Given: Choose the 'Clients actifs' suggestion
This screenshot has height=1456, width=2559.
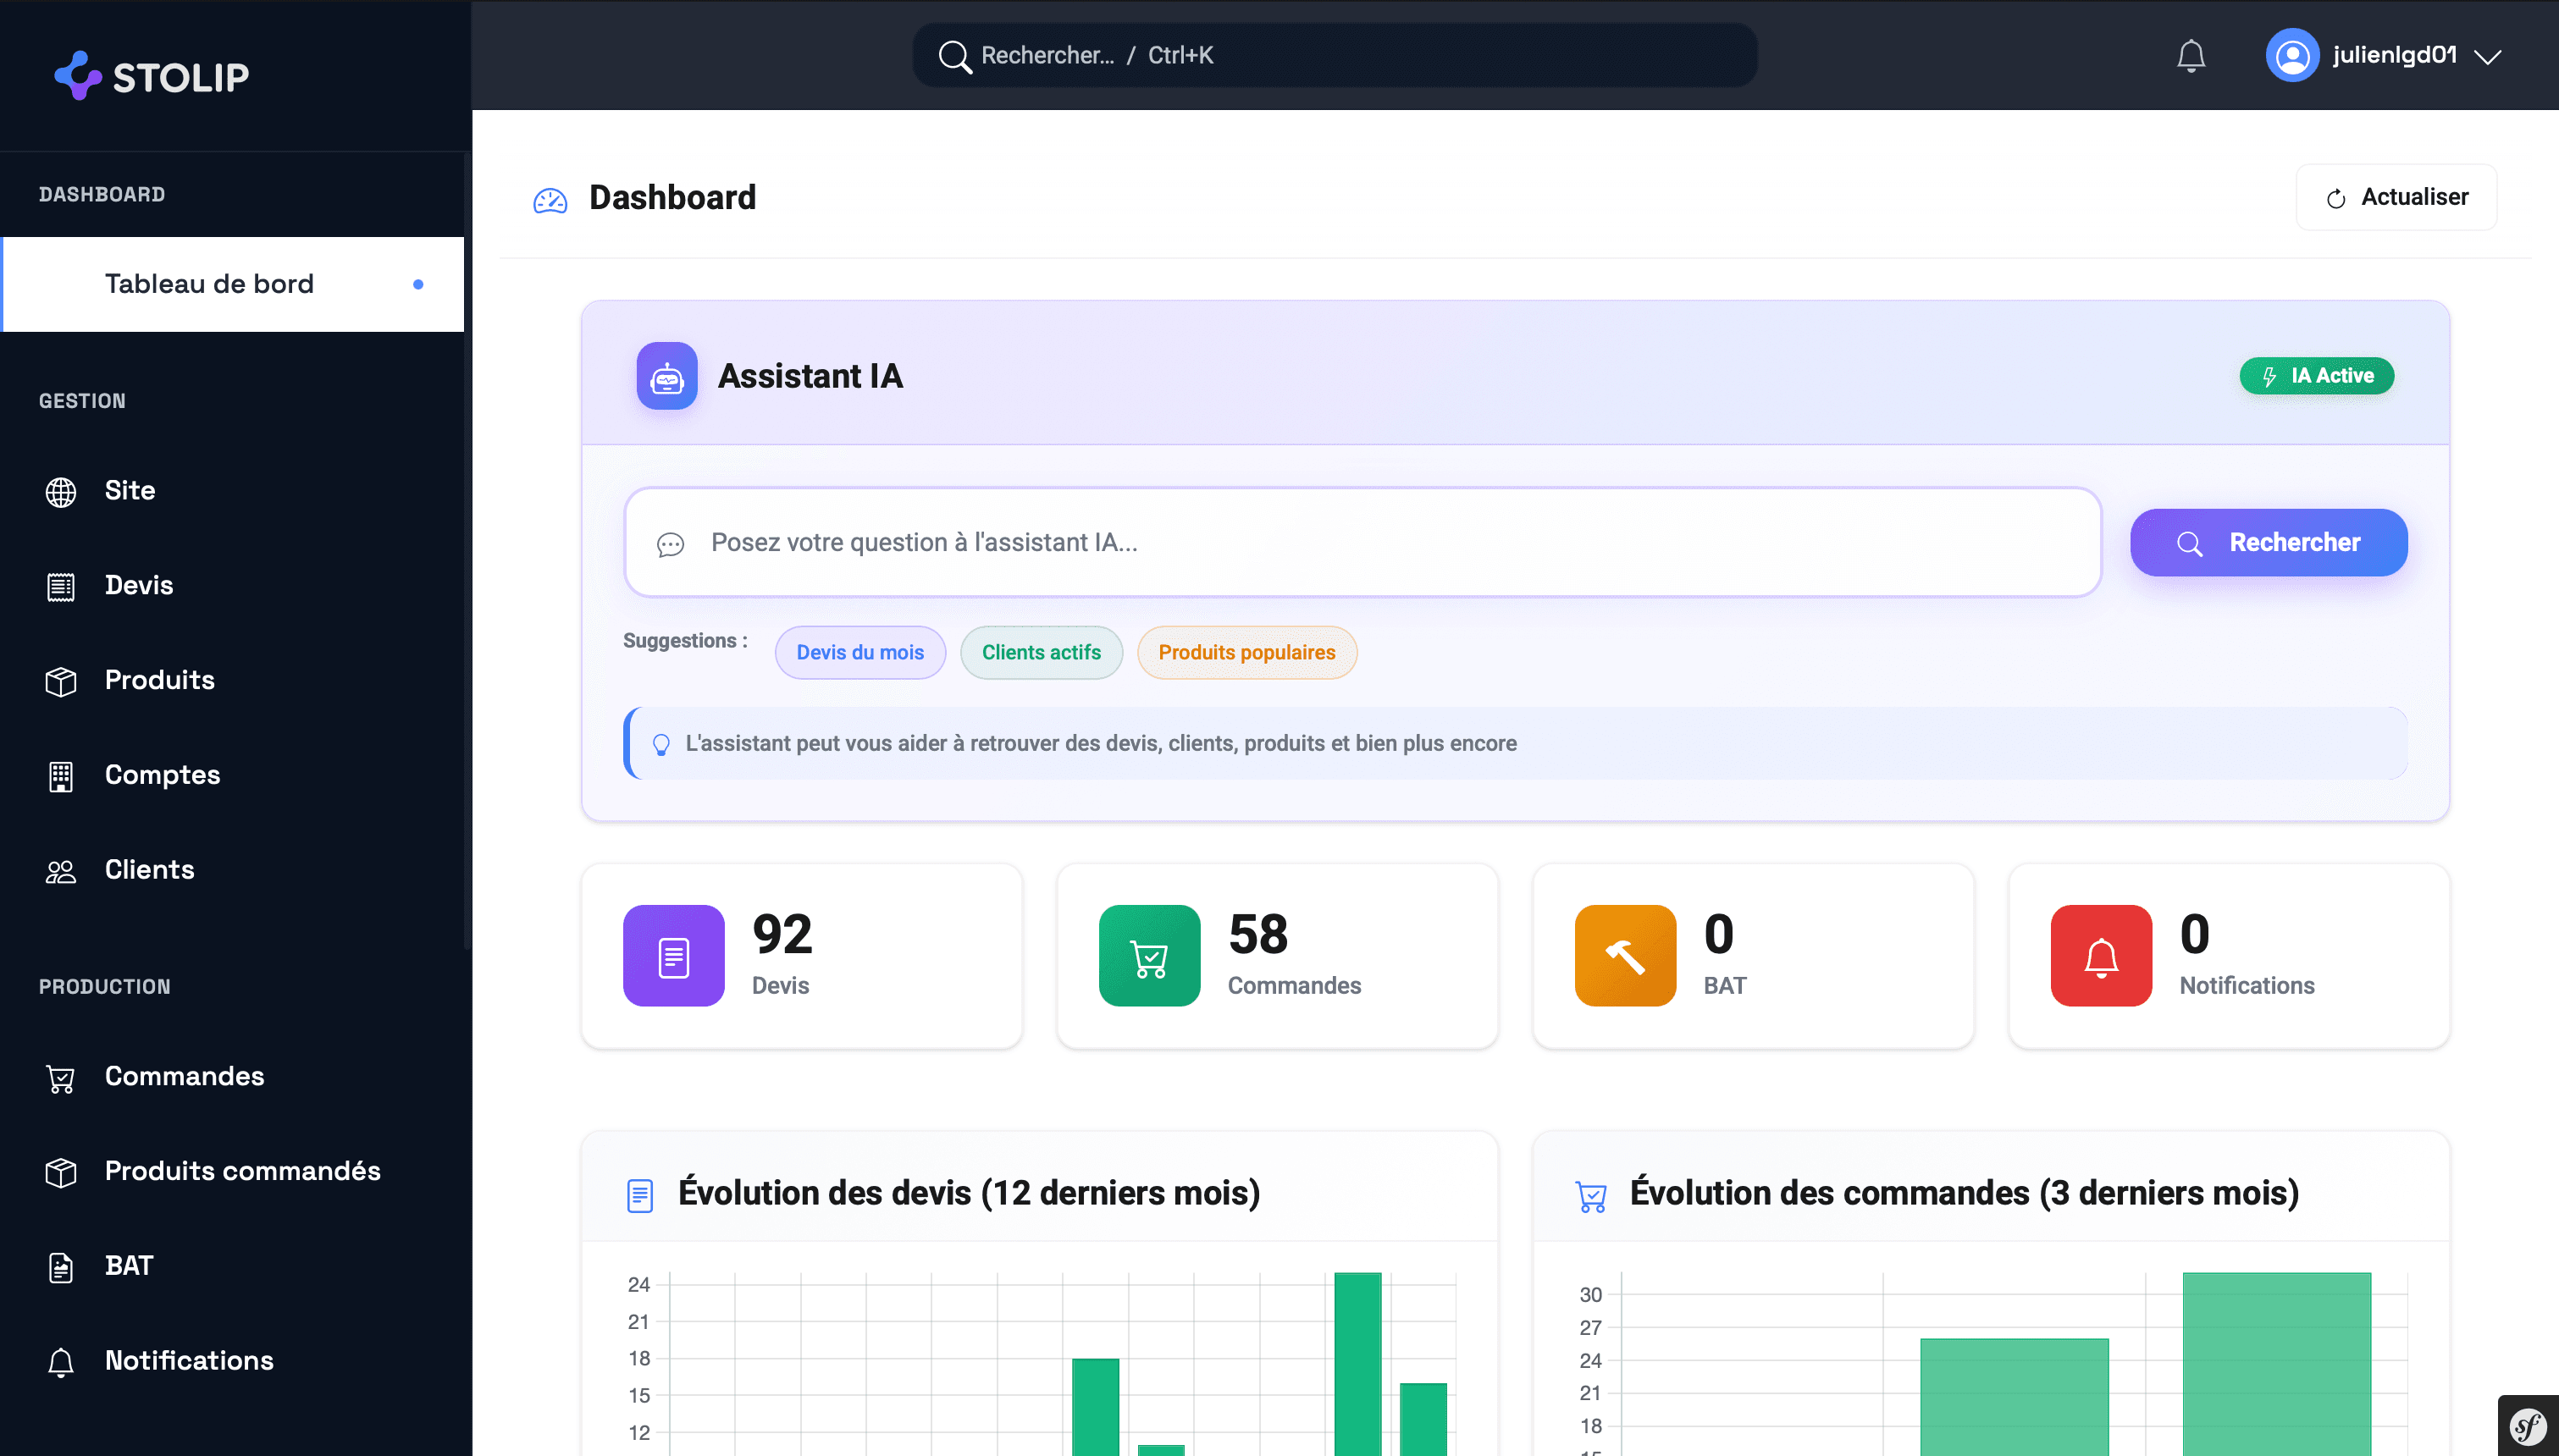Looking at the screenshot, I should point(1041,652).
